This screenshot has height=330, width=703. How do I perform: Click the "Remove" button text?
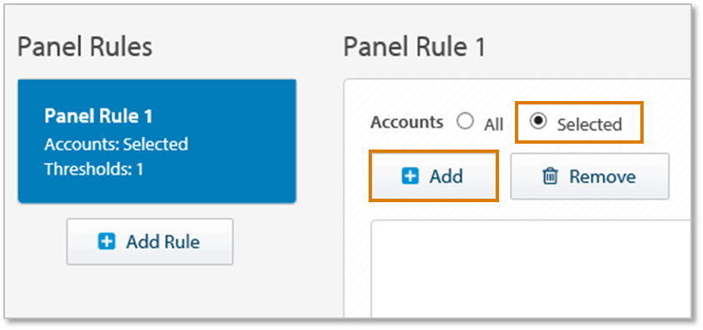[602, 176]
